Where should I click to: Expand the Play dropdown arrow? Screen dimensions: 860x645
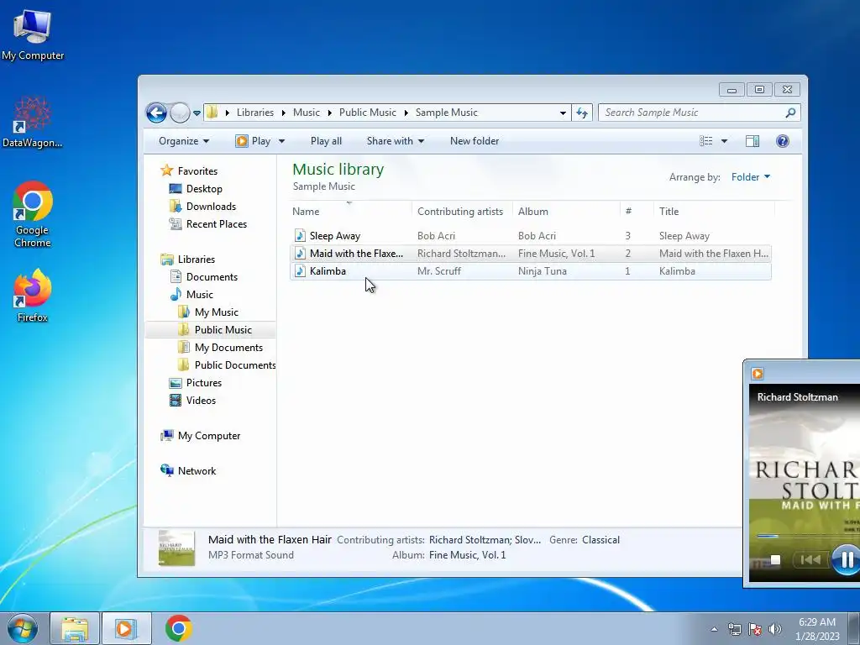click(x=281, y=141)
